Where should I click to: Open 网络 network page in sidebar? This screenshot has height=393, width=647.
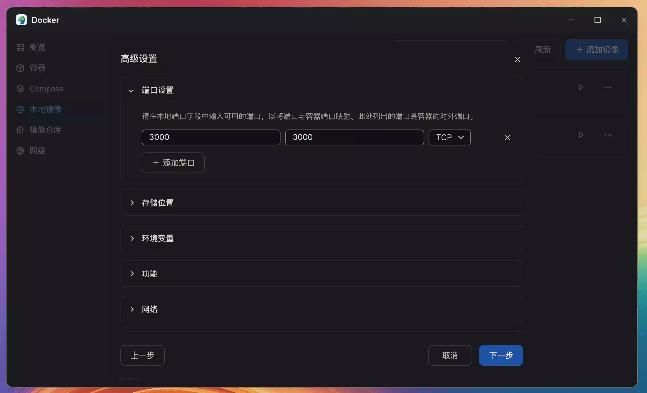37,151
